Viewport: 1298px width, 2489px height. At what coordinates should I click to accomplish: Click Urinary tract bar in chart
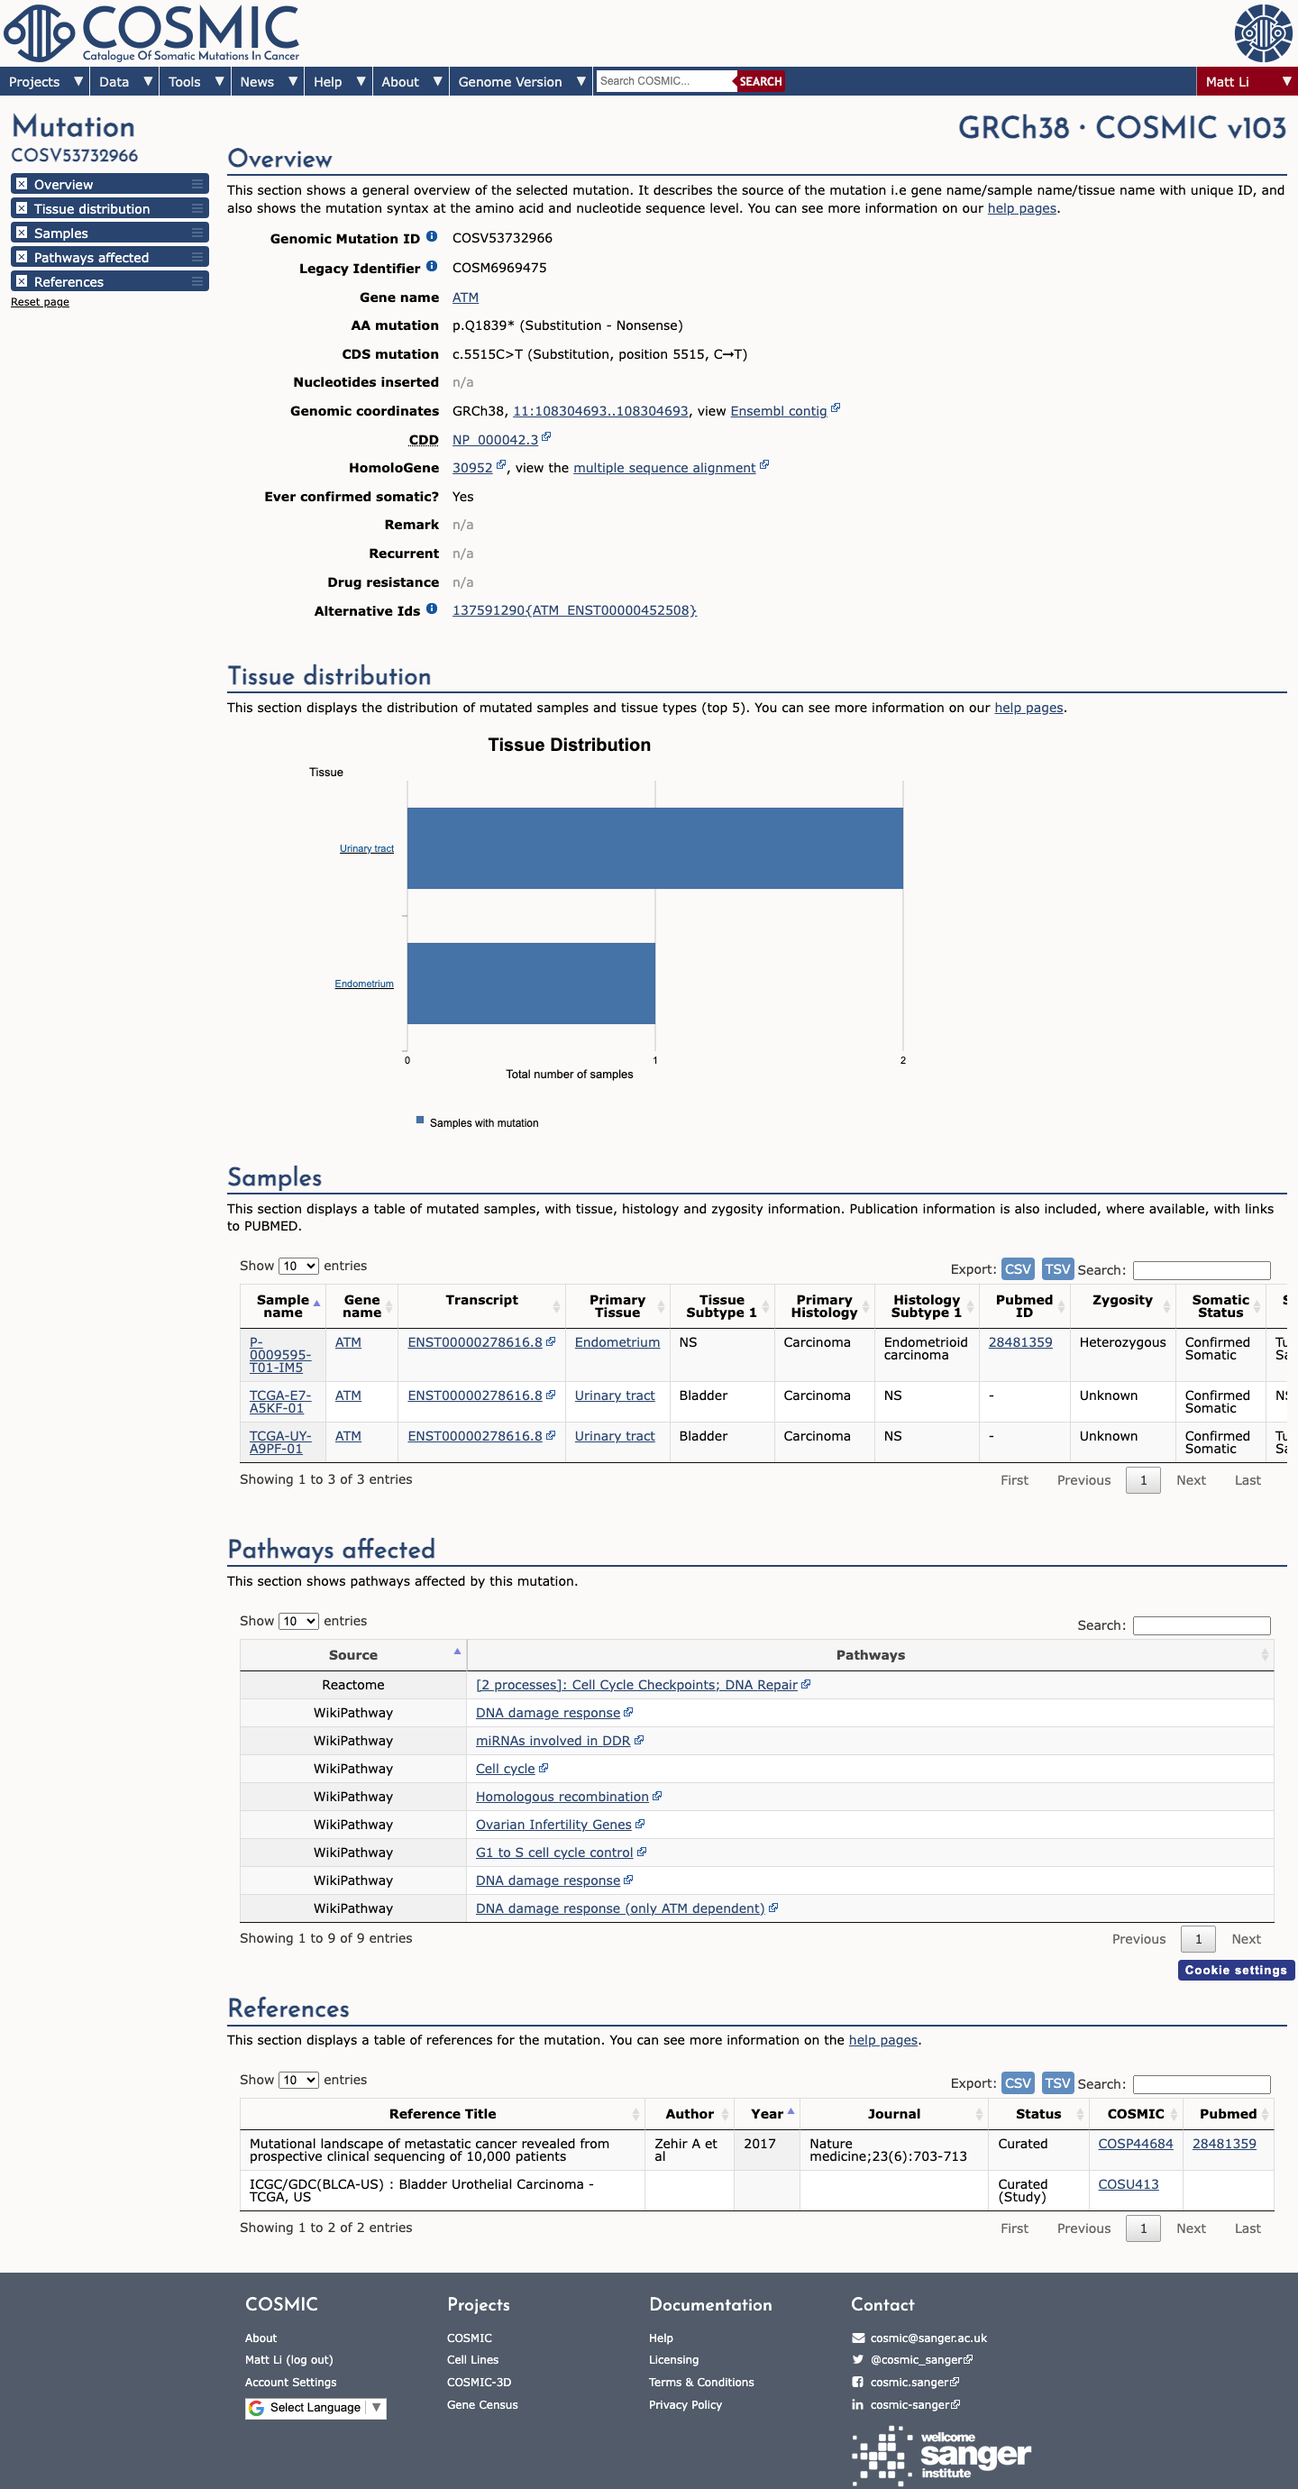654,848
